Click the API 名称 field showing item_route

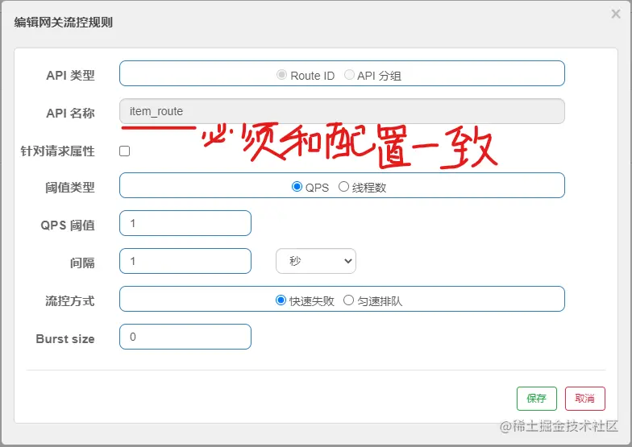click(342, 111)
